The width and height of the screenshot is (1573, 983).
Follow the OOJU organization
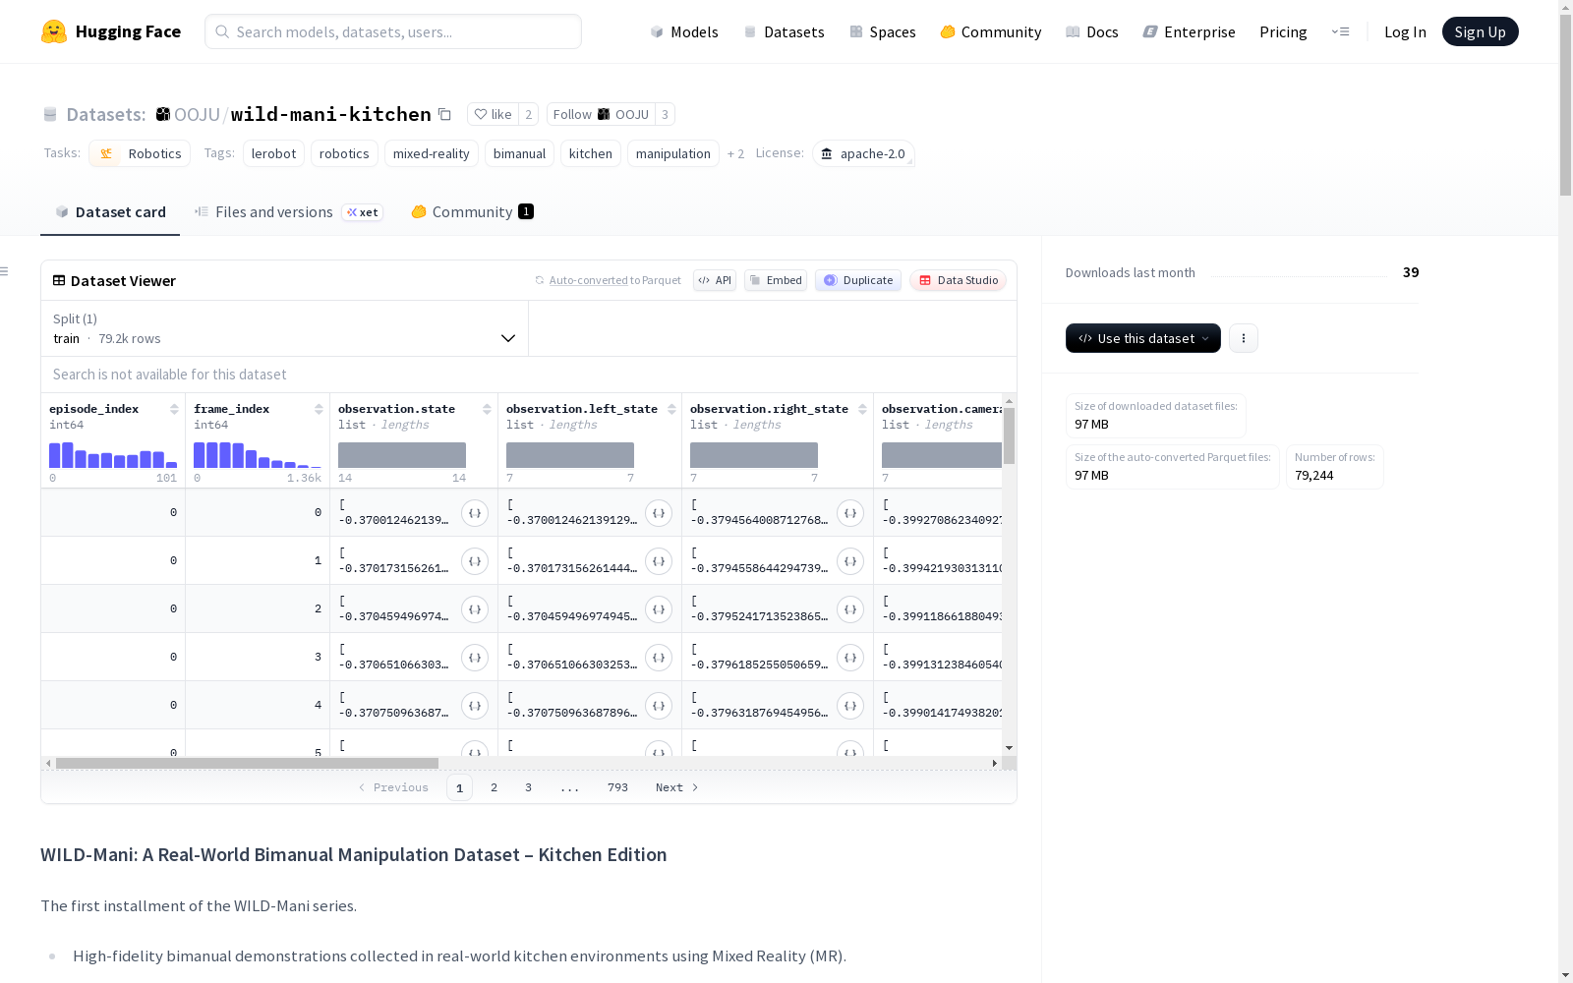[601, 114]
